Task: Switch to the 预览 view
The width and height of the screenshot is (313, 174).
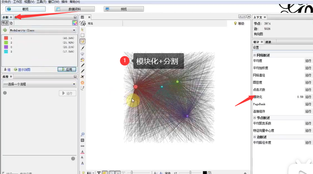Action: pyautogui.click(x=124, y=9)
